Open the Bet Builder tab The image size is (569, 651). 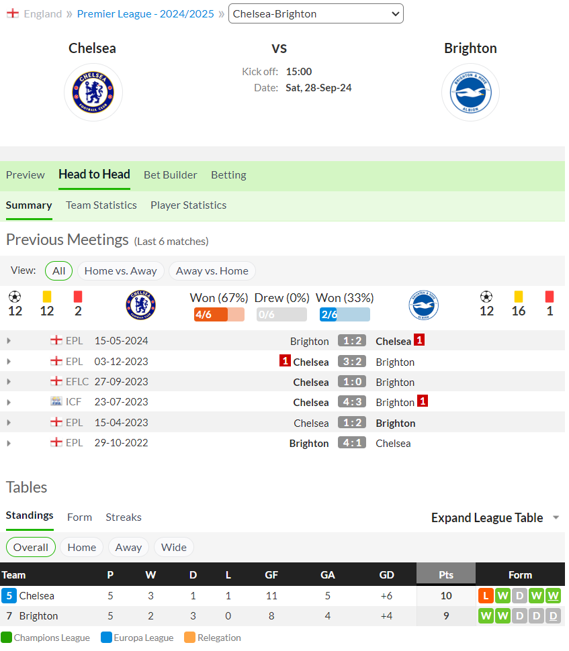pos(171,174)
